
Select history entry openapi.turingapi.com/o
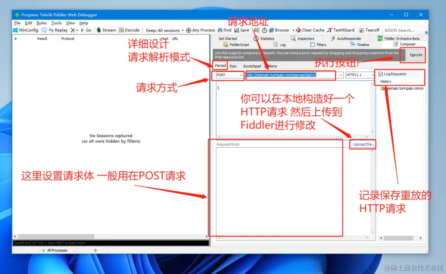(x=402, y=88)
